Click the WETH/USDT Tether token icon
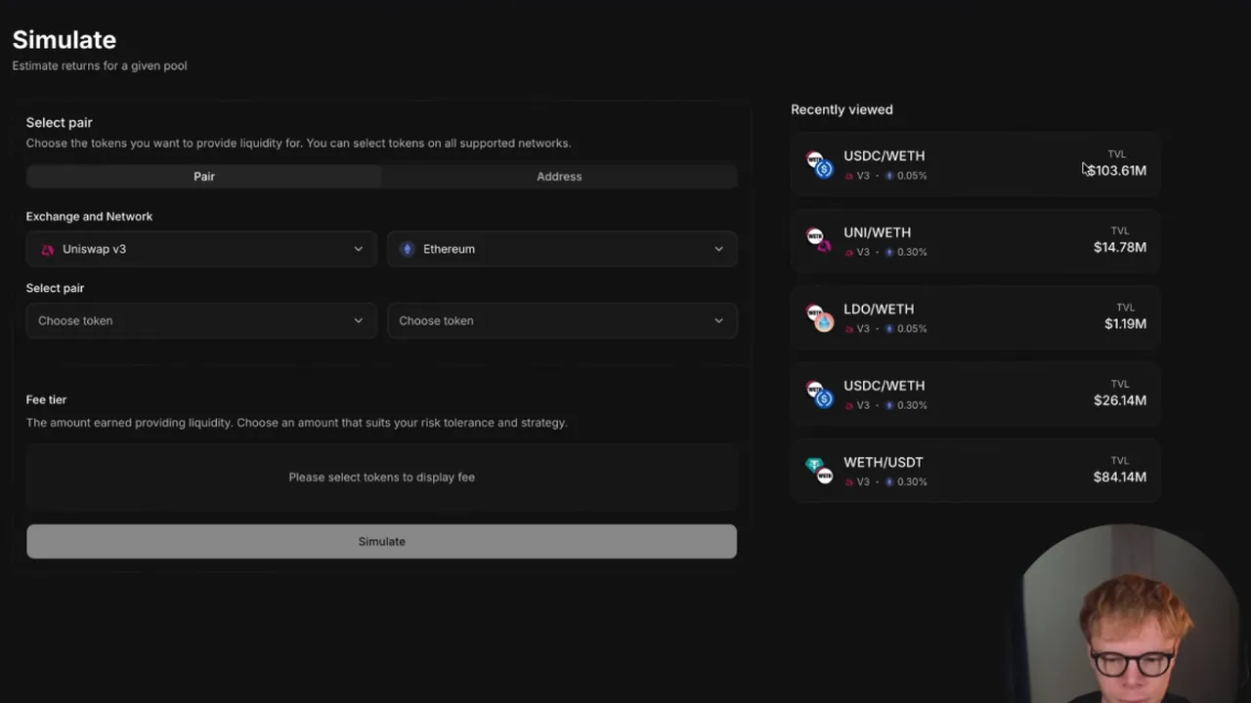This screenshot has height=703, width=1251. click(813, 466)
